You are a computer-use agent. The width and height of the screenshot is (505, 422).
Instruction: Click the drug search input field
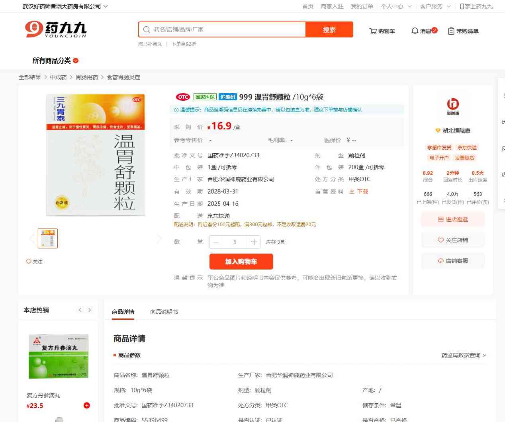[x=227, y=29]
